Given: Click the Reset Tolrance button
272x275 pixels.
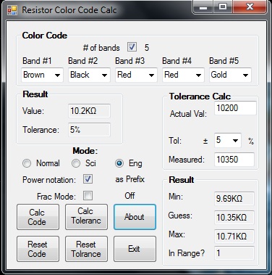Looking at the screenshot, I should (x=86, y=249).
